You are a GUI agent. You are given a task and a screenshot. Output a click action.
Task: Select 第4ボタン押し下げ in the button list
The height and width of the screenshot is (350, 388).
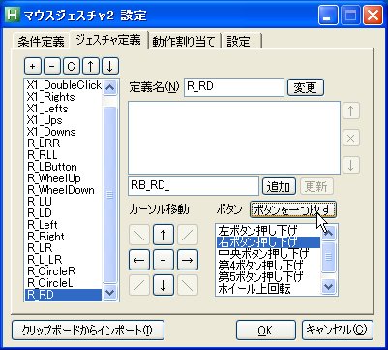click(268, 266)
